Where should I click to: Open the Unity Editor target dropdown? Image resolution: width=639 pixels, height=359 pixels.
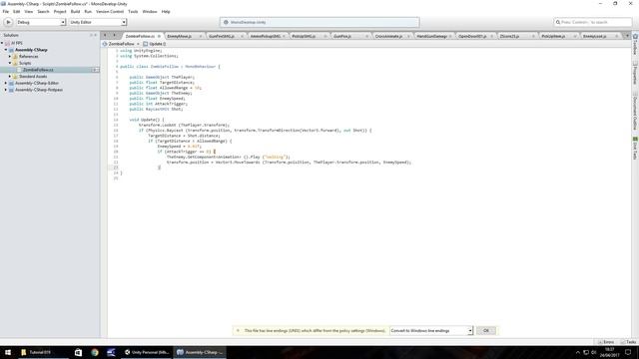[98, 22]
